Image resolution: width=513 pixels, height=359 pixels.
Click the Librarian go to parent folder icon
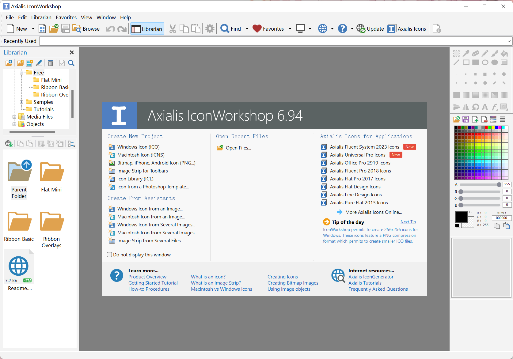[x=9, y=63]
